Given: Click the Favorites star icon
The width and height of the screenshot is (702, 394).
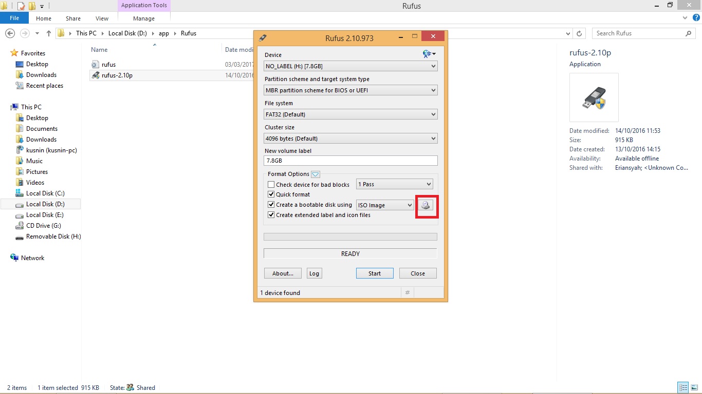Looking at the screenshot, I should click(x=14, y=53).
